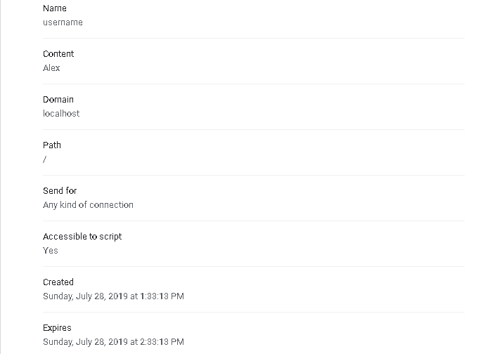Select the path value slash

[x=45, y=159]
